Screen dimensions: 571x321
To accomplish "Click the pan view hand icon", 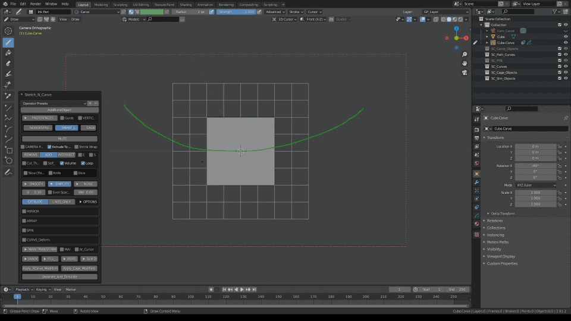I will pyautogui.click(x=465, y=63).
